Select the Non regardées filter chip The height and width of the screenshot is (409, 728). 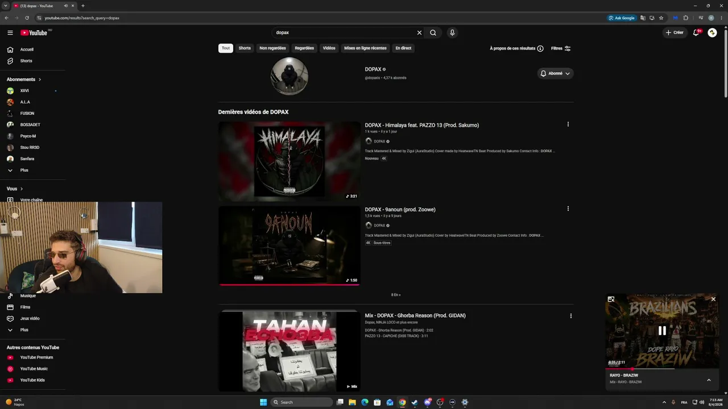click(272, 48)
